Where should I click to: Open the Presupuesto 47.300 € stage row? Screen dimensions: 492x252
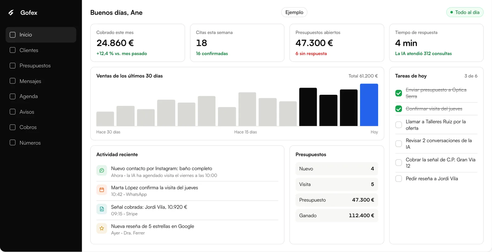tap(337, 200)
